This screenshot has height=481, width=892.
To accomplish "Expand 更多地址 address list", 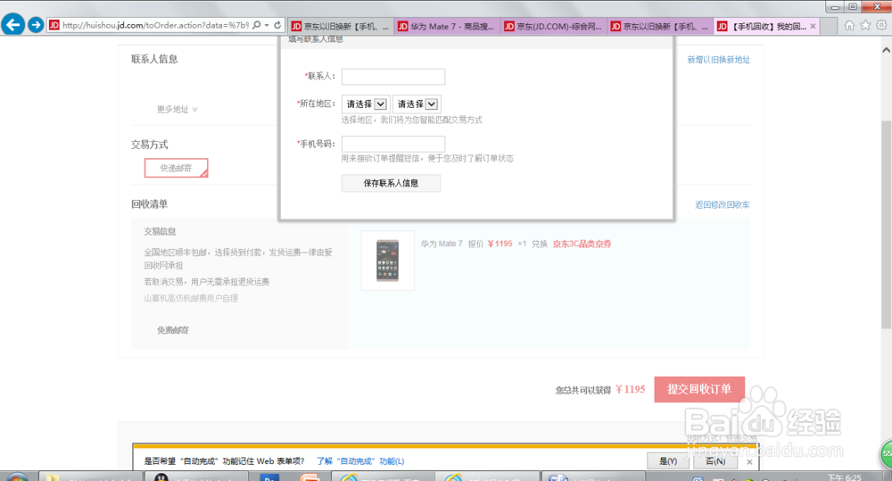I will [x=177, y=109].
